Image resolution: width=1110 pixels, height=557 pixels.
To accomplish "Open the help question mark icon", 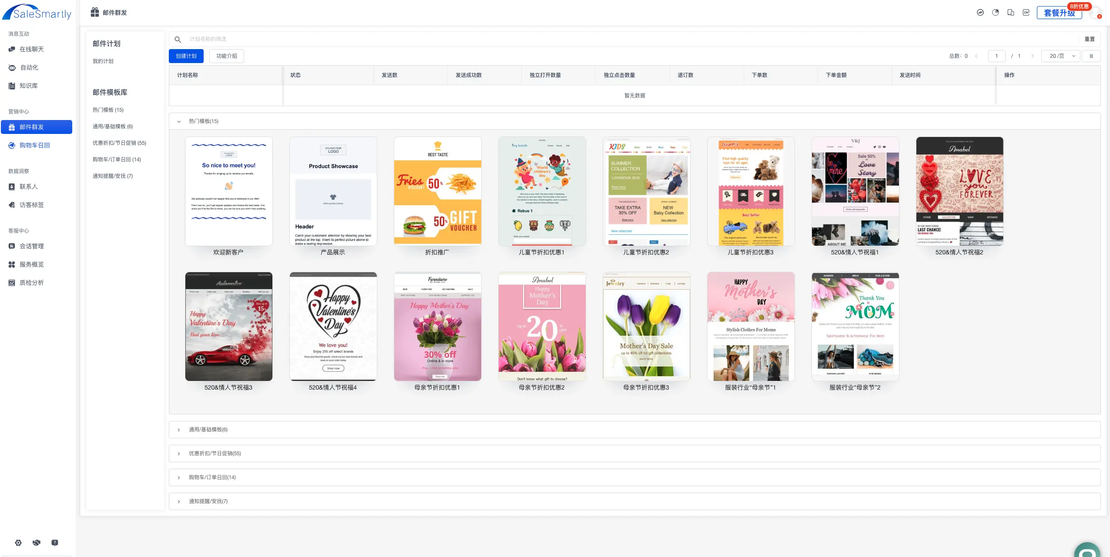I will [x=55, y=543].
